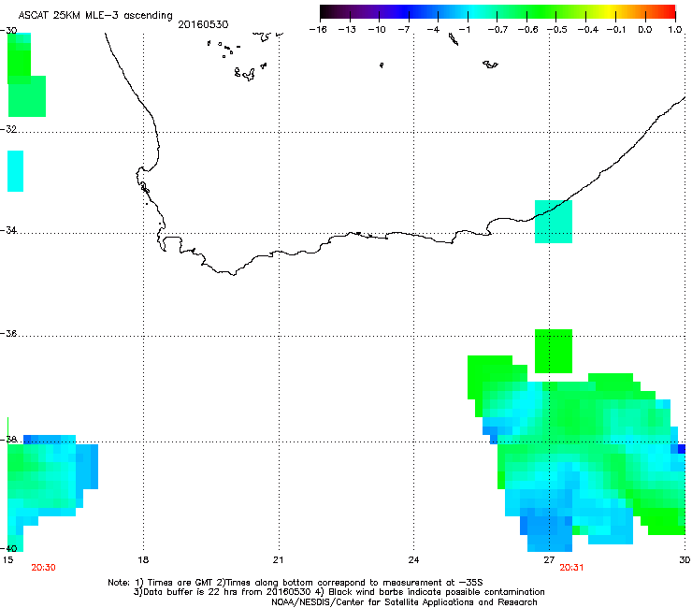Click the colorbar label -10
692x608 pixels.
pyautogui.click(x=377, y=30)
